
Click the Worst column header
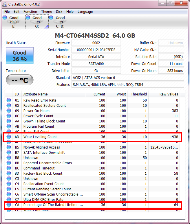coord(117,94)
